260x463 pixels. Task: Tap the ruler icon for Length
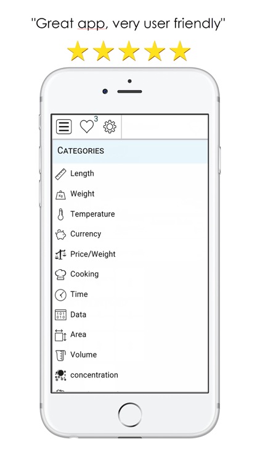tap(61, 174)
